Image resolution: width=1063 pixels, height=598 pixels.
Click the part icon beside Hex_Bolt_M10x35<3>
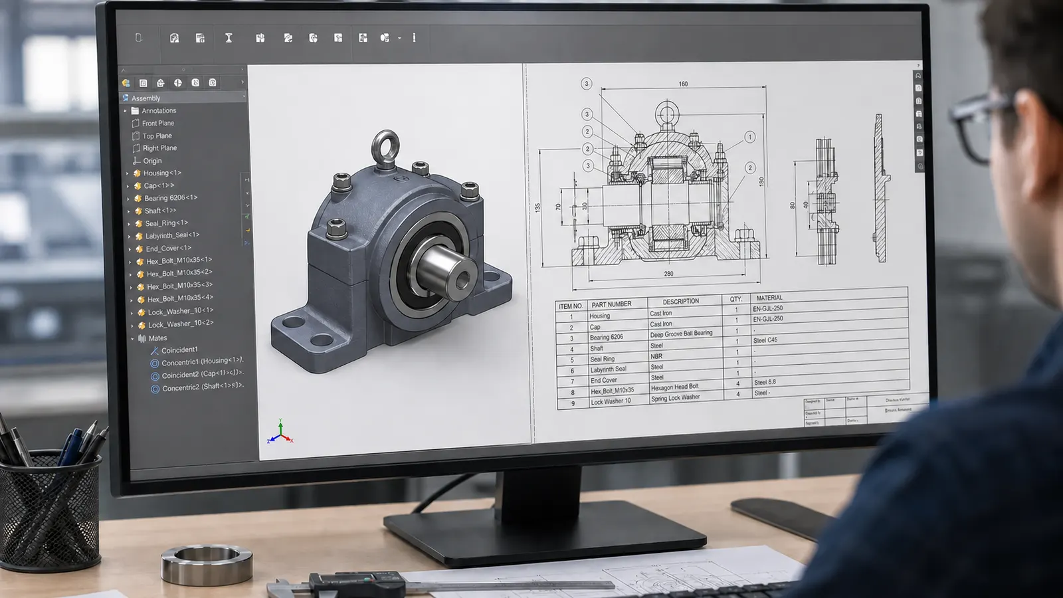pos(140,286)
